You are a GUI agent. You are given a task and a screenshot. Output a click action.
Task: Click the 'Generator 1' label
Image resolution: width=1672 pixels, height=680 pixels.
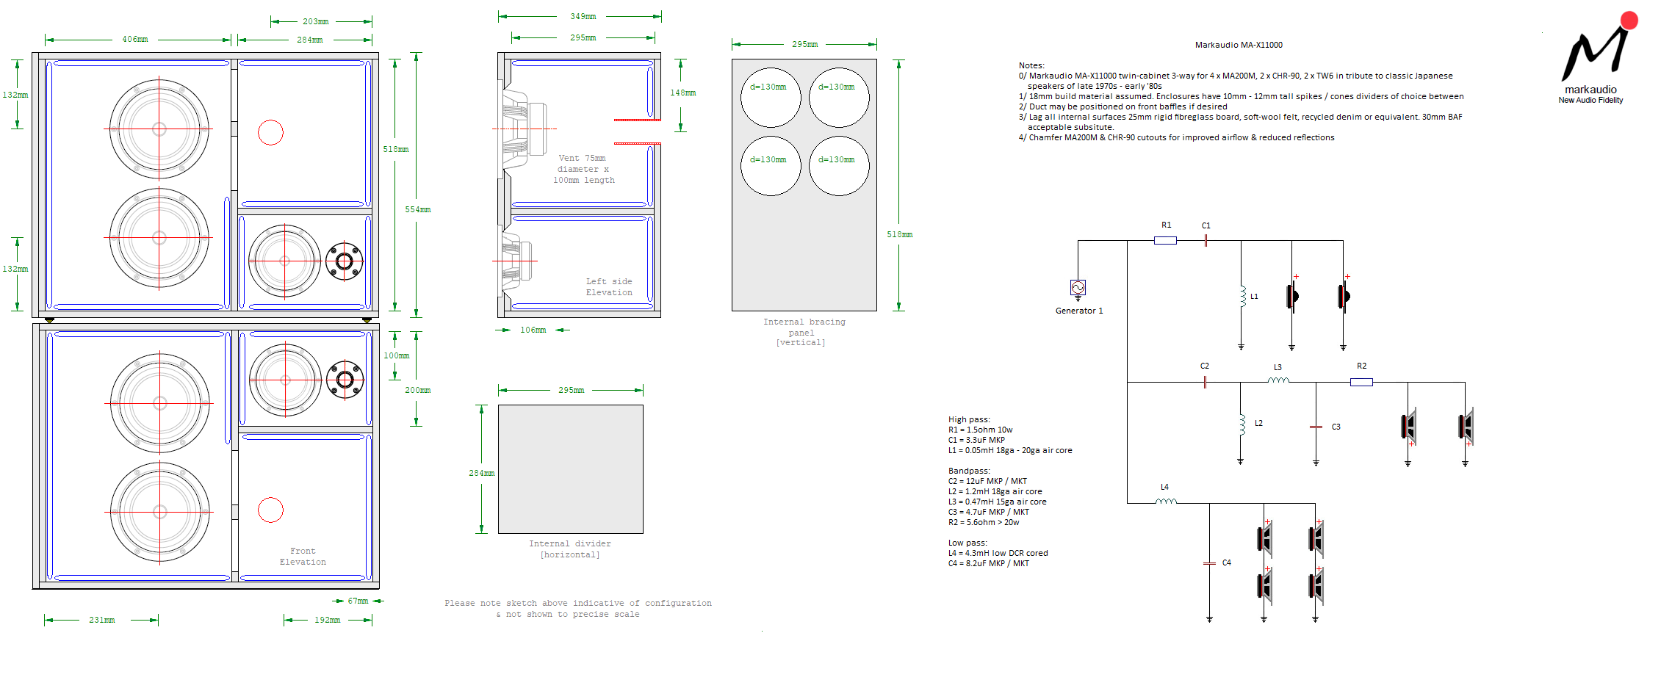click(x=1079, y=311)
